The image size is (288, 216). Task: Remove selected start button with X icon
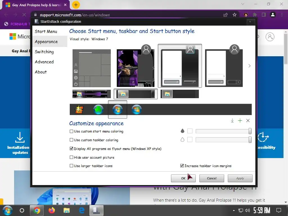(x=248, y=120)
